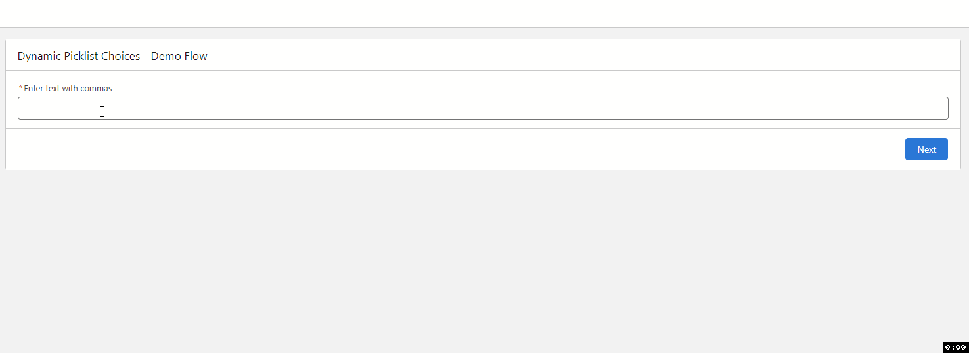Click the words 'Demo Flow' in the header
The width and height of the screenshot is (969, 353).
click(x=179, y=56)
